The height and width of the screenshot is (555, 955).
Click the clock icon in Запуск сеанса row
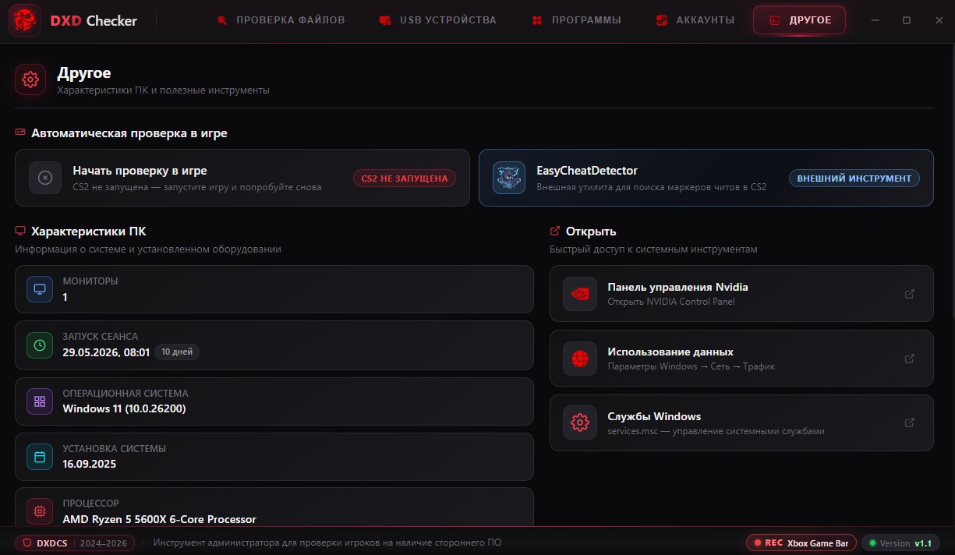(x=40, y=345)
